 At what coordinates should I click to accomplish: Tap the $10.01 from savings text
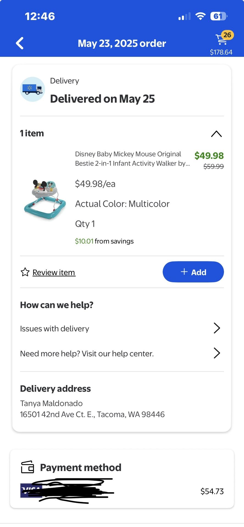(x=104, y=241)
